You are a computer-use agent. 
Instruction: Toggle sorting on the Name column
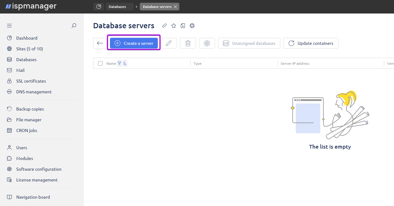point(125,64)
